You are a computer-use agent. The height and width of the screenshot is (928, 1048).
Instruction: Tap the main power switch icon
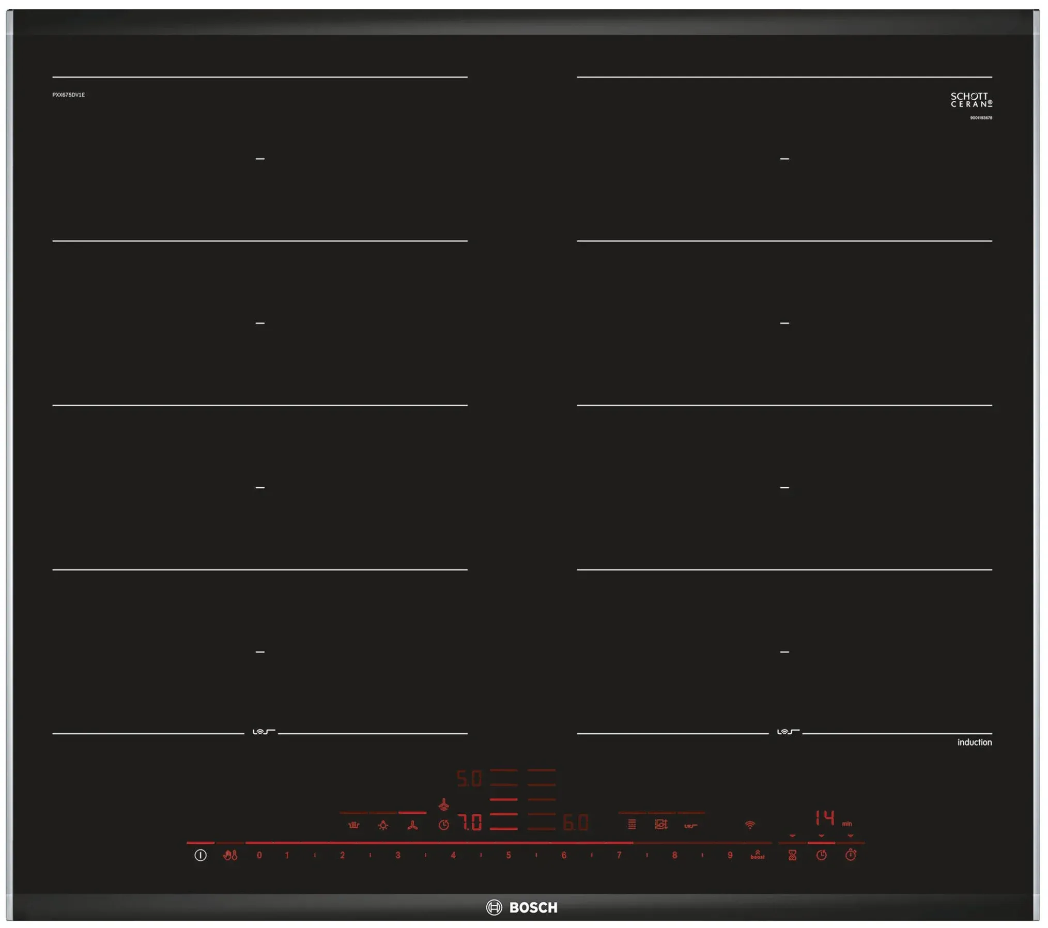pos(201,855)
